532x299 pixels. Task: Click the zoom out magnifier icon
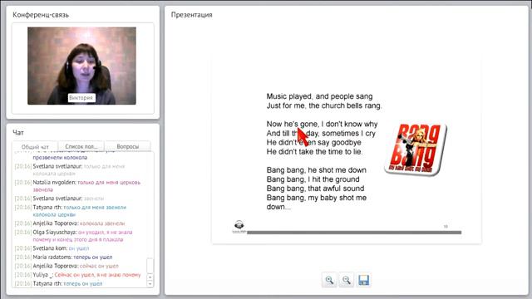tap(347, 280)
